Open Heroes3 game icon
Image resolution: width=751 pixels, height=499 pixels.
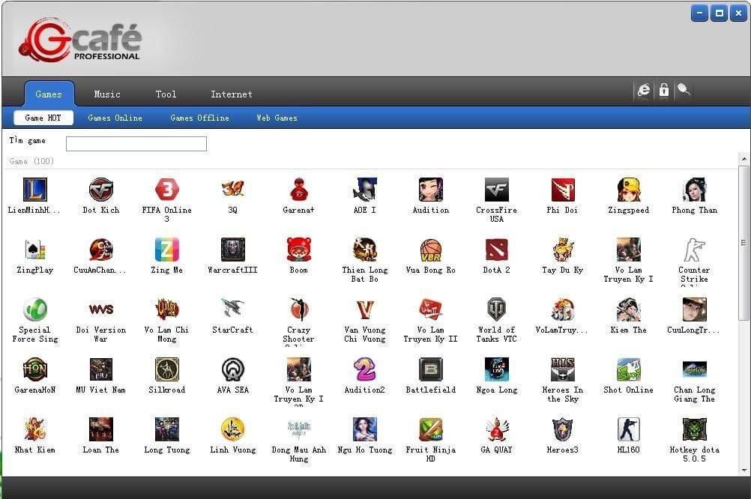click(562, 429)
